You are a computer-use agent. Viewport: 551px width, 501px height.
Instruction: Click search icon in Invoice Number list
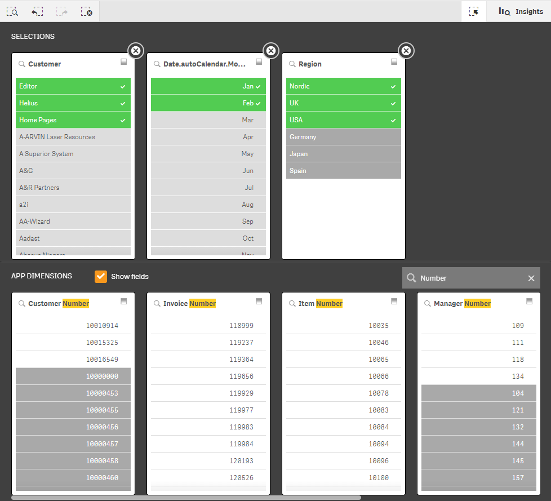pos(157,304)
